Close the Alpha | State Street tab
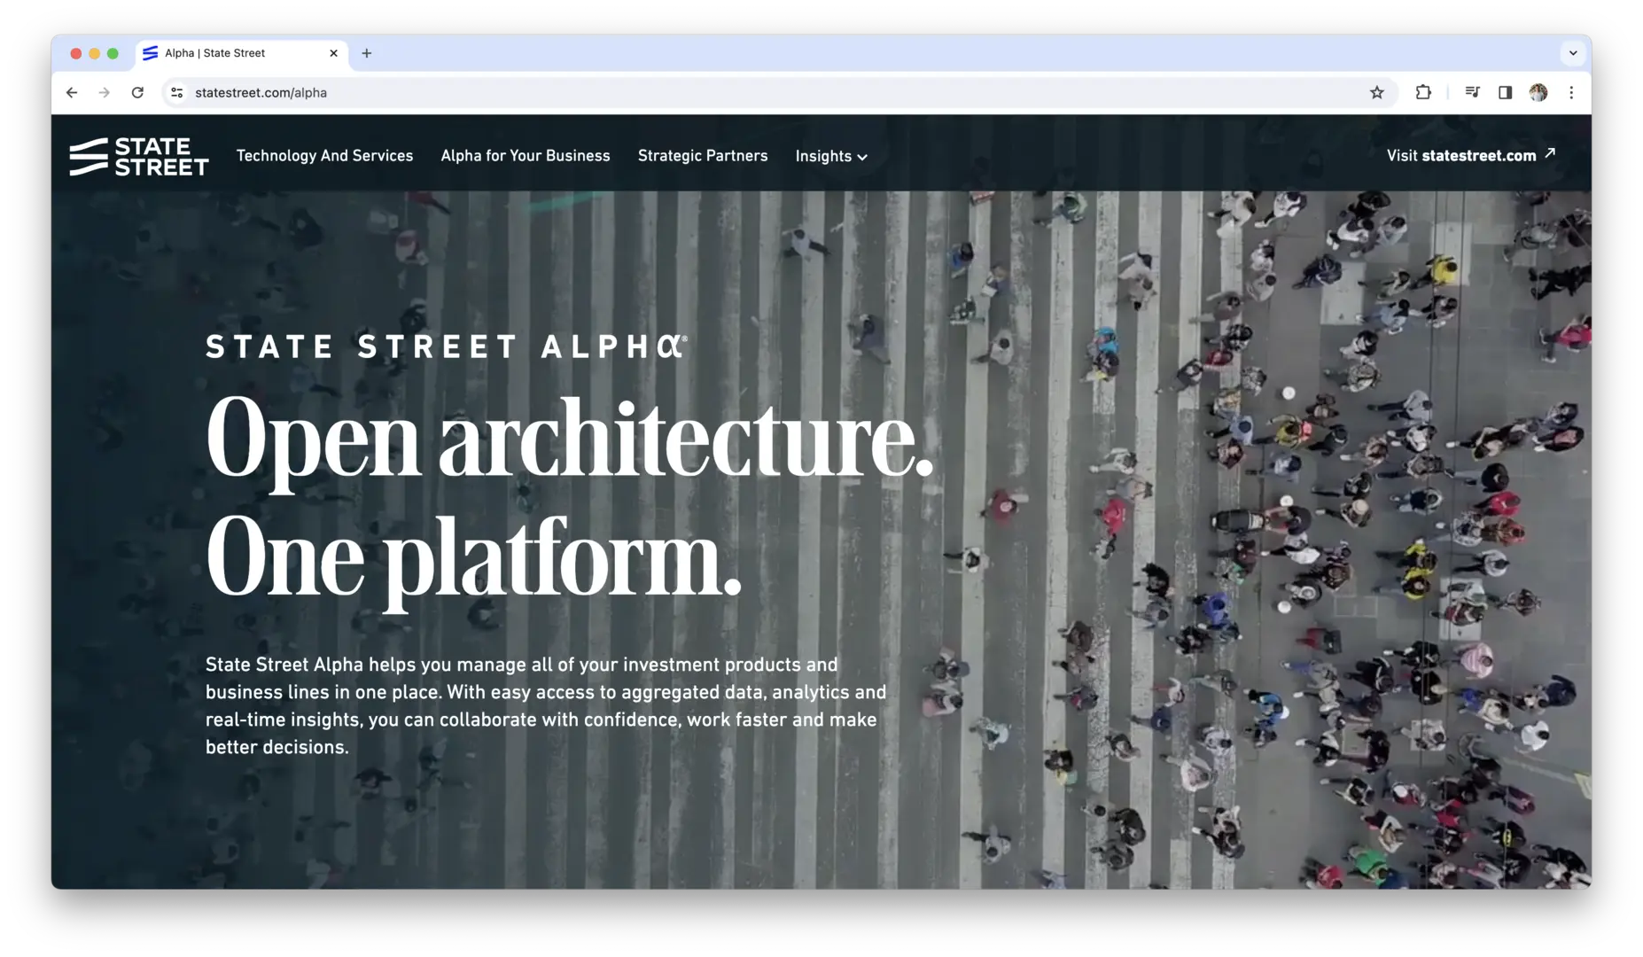 coord(333,53)
